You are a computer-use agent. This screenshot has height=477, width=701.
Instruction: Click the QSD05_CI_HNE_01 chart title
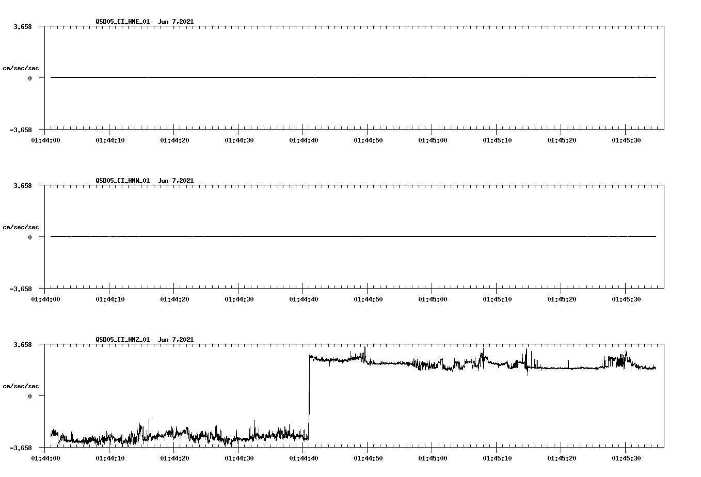(145, 22)
